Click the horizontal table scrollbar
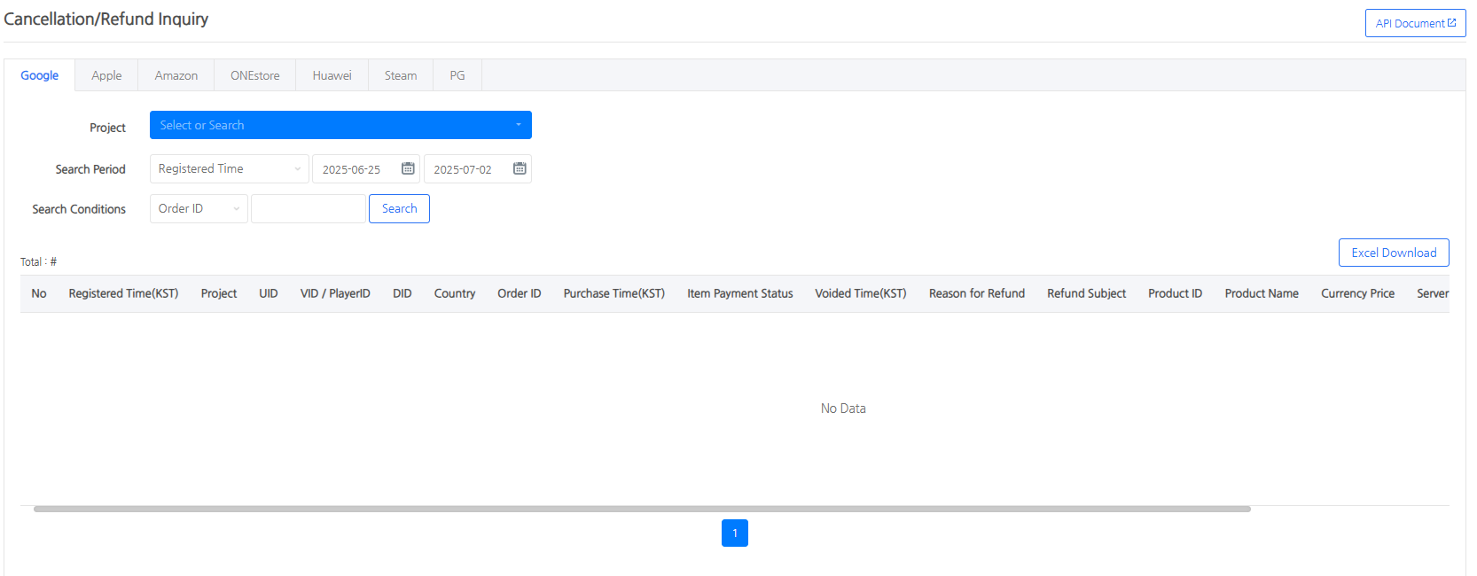1477x576 pixels. coord(642,510)
